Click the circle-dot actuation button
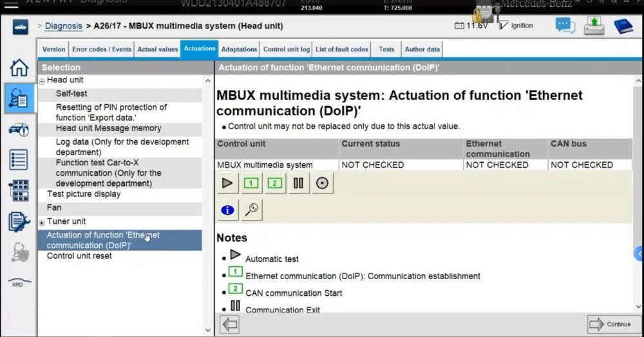The height and width of the screenshot is (337, 644). pyautogui.click(x=323, y=183)
